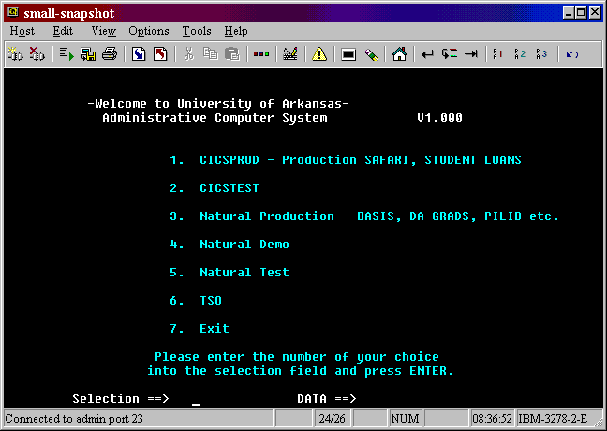Click the PA3 key toolbar icon

[541, 54]
